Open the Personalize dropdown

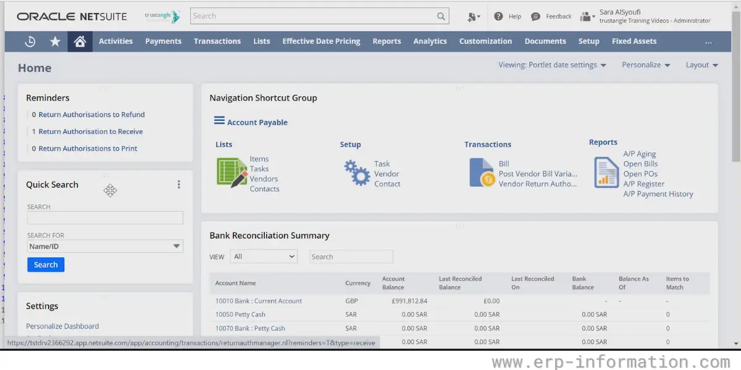pyautogui.click(x=646, y=65)
